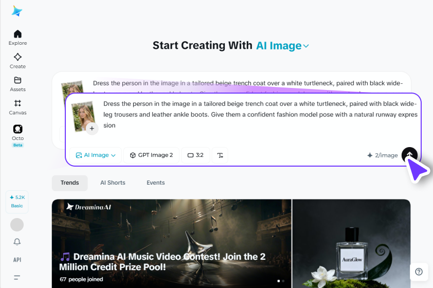433x288 pixels.
Task: Open the notifications bell
Action: point(17,242)
